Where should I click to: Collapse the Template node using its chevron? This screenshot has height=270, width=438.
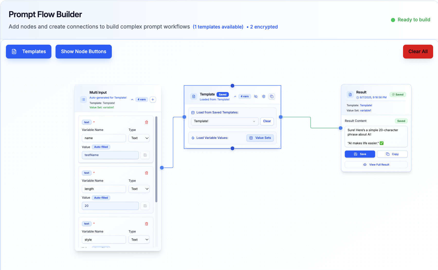[235, 97]
